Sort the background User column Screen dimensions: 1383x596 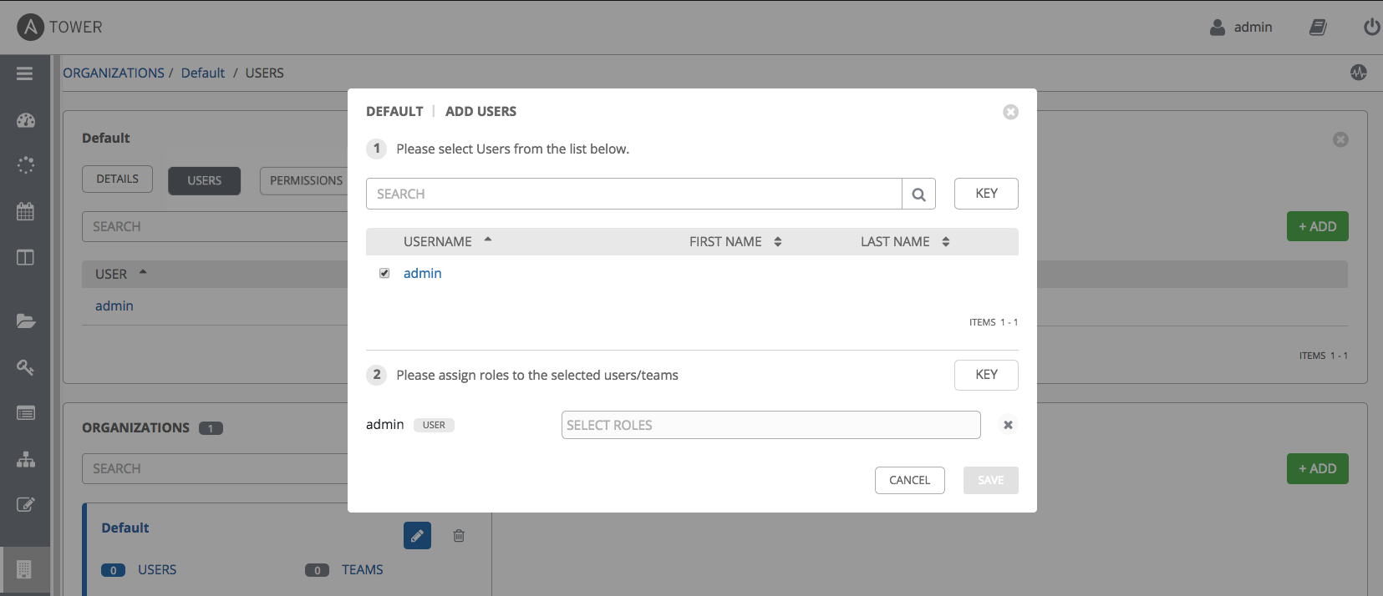tap(120, 274)
